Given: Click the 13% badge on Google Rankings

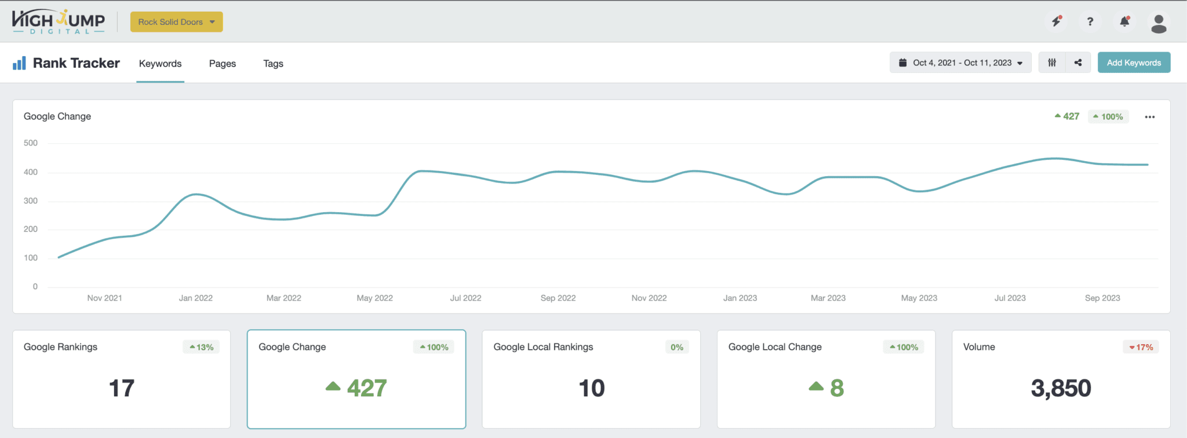Looking at the screenshot, I should [x=201, y=347].
